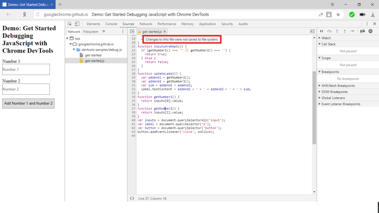Bookmark the page with star icon
Screen dimensions: 379x213
click(x=338, y=15)
